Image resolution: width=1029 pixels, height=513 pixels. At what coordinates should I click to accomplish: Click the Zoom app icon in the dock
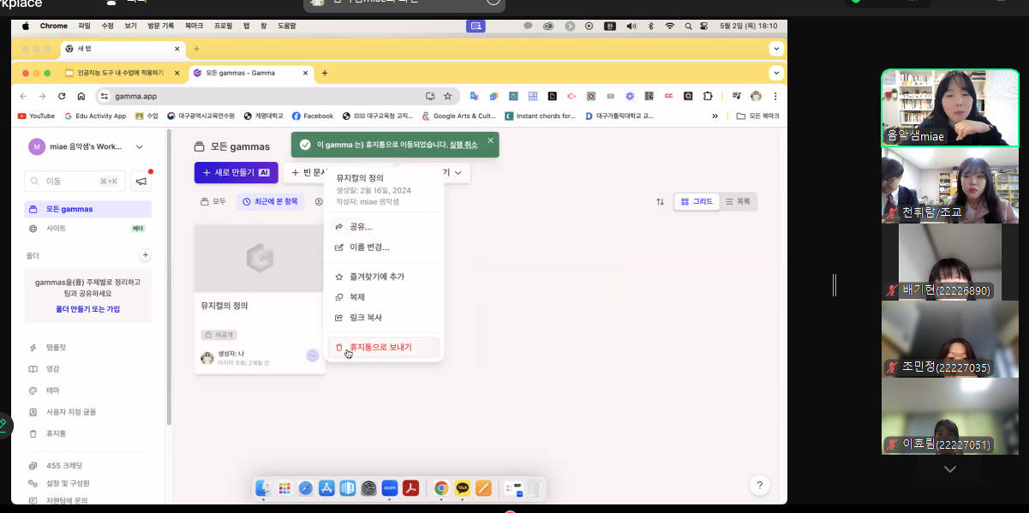pos(390,488)
